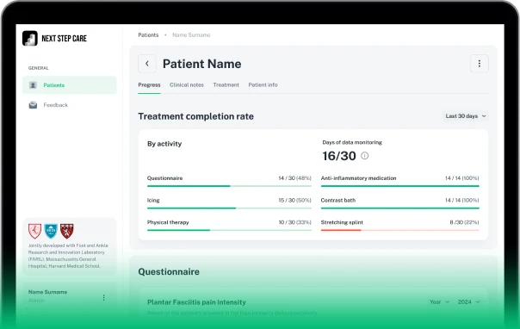
Task: Click the Next Step Care logo icon
Action: 30,39
